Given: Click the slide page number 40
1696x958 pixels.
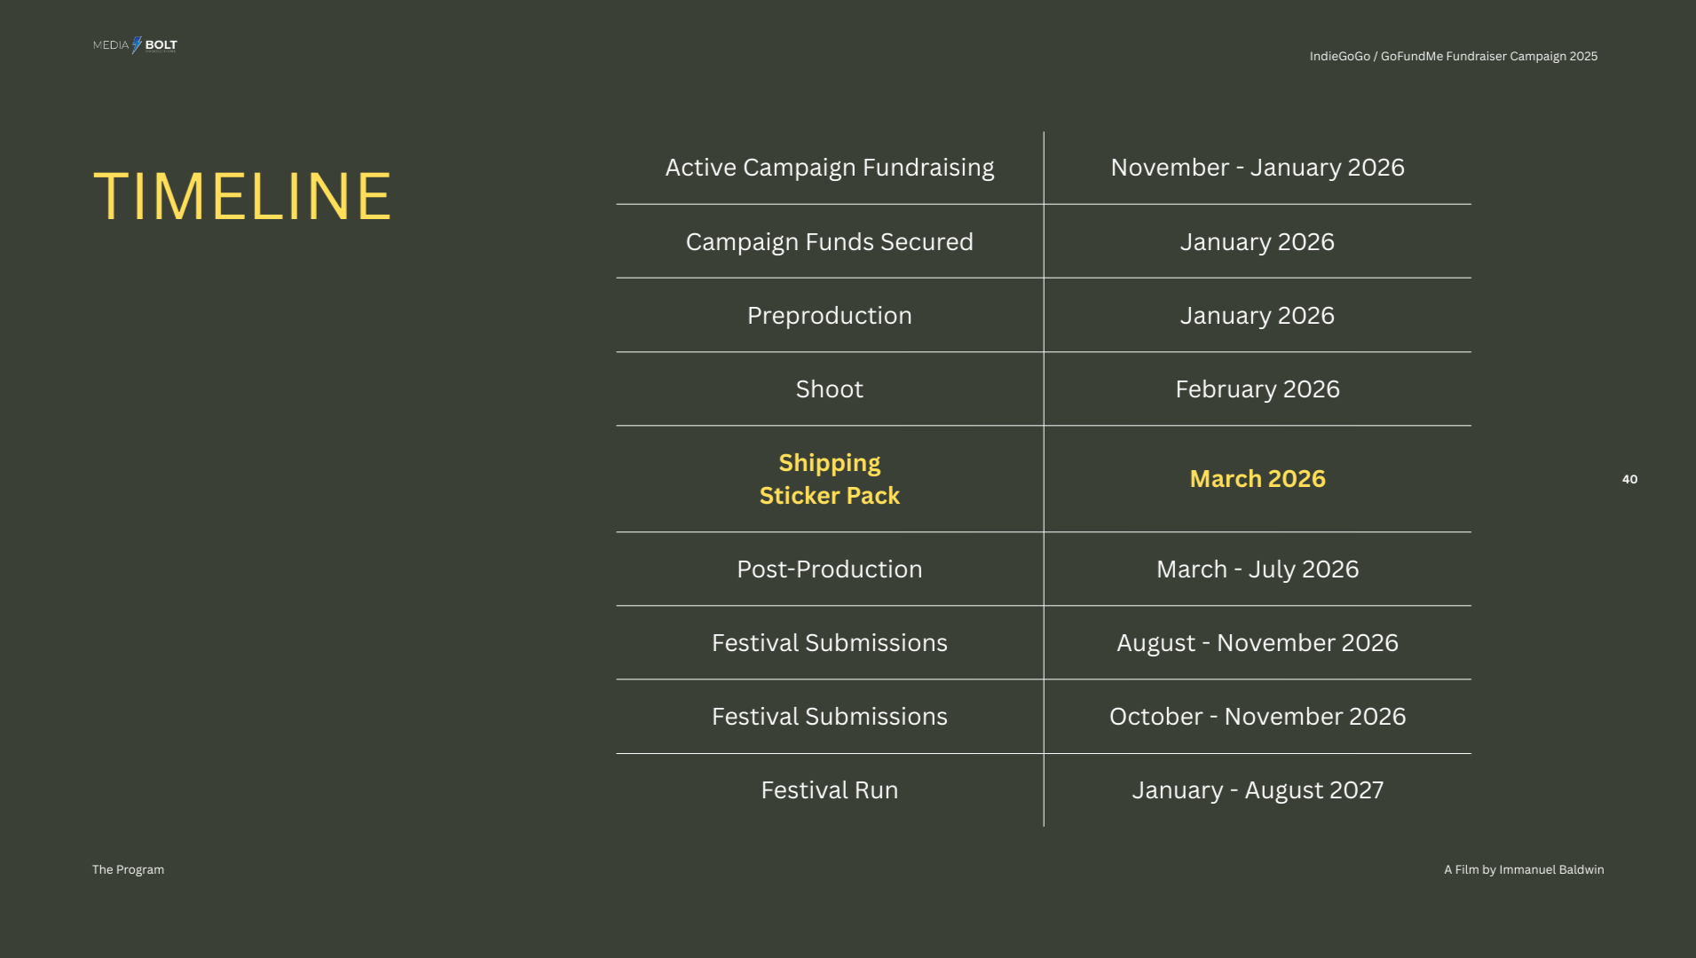Looking at the screenshot, I should click(1629, 479).
